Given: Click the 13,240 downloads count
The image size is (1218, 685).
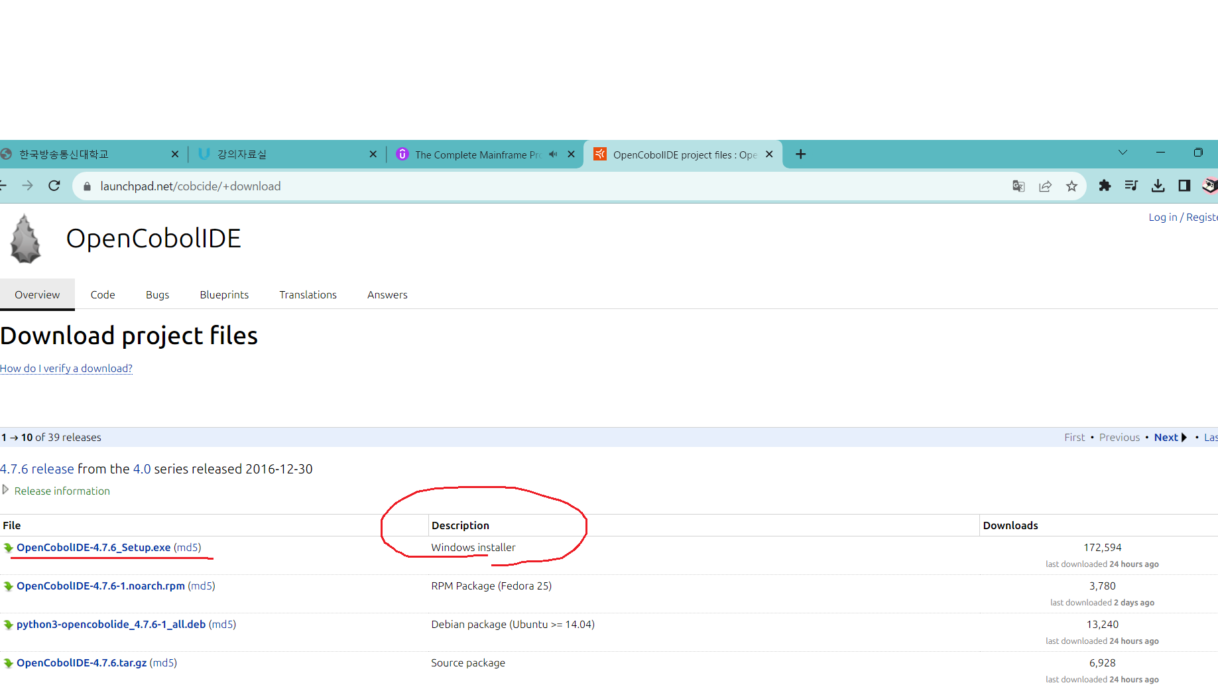Looking at the screenshot, I should (x=1103, y=624).
